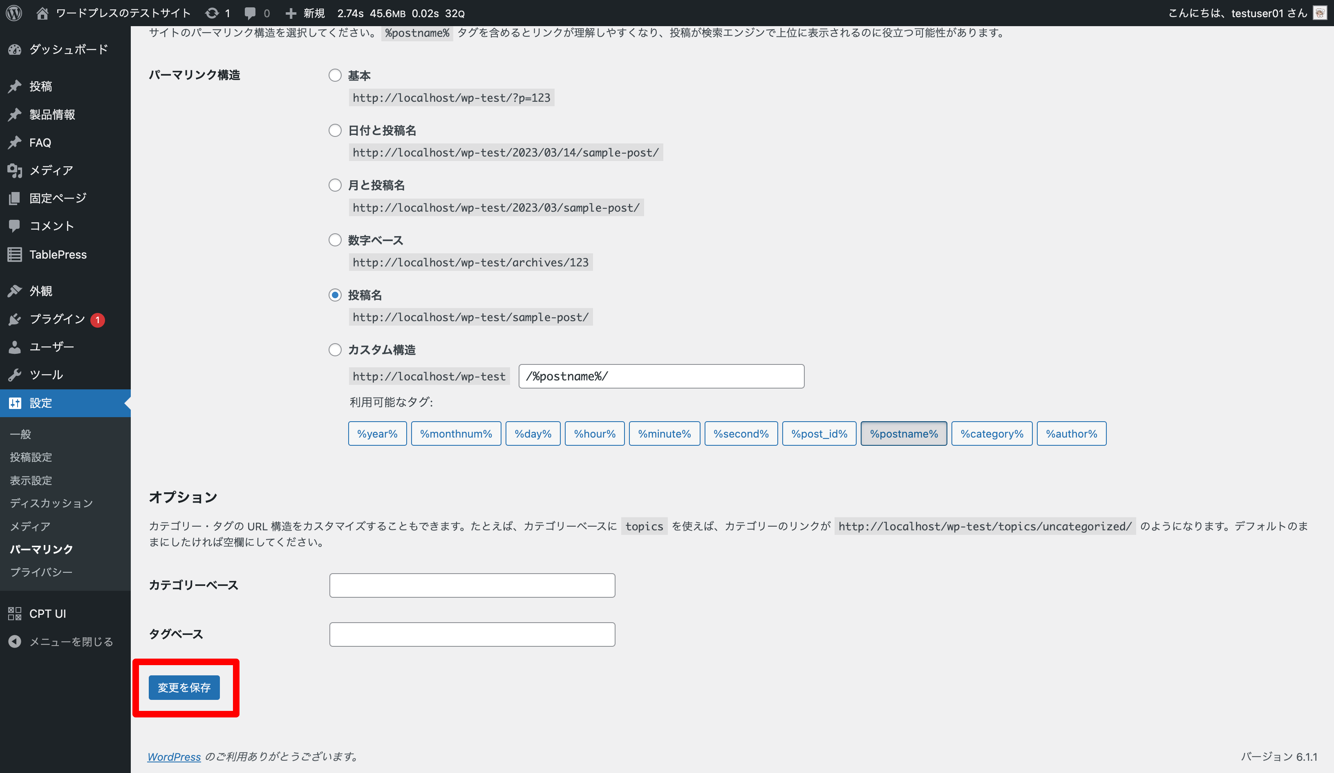Click the http://localhost/wp-test/archives/123 example URL

tap(470, 262)
